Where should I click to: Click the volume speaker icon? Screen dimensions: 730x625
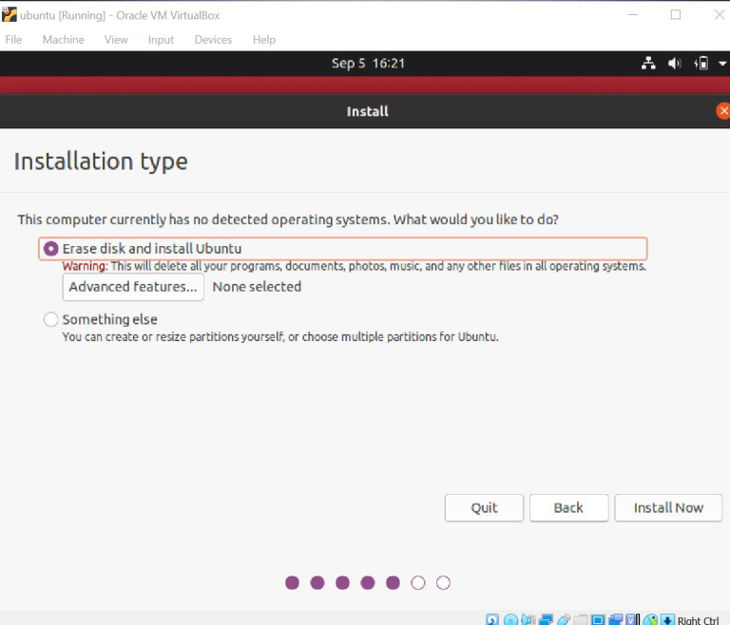coord(674,64)
